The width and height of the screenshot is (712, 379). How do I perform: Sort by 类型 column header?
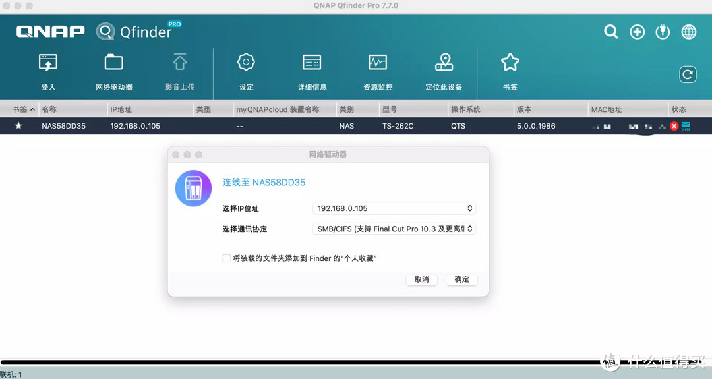point(213,109)
